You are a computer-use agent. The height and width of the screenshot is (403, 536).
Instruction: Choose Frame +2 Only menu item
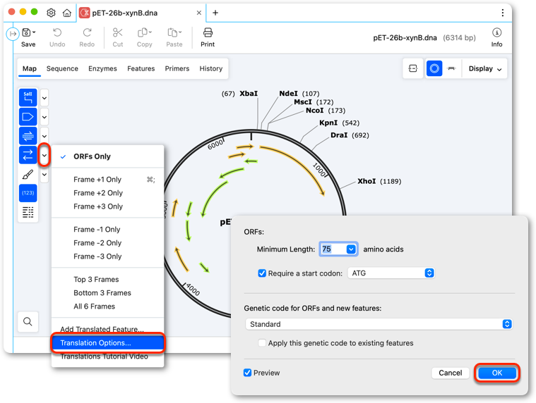[107, 193]
